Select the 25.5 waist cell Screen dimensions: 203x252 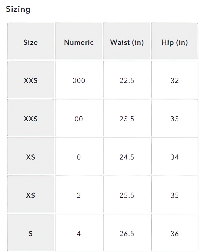coord(127,195)
